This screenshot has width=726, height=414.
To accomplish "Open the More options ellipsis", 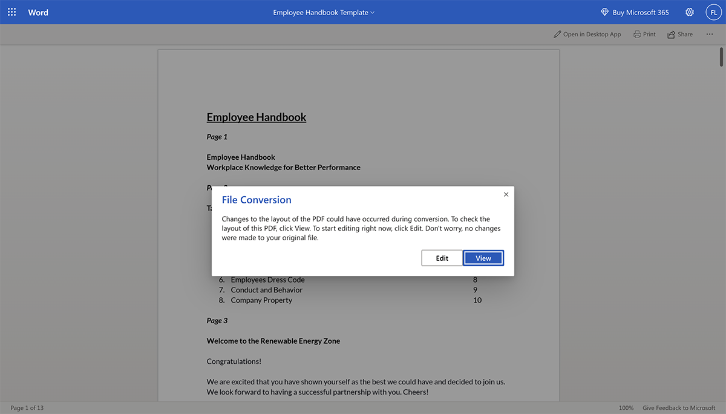I will [x=710, y=34].
